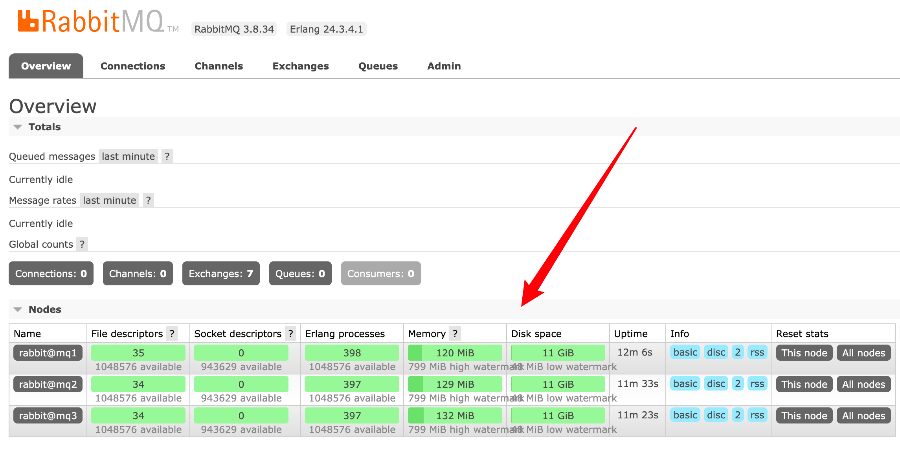Screen dimensions: 900x449
Task: Reset stats for This node on rabbit@mq3
Action: (x=804, y=416)
